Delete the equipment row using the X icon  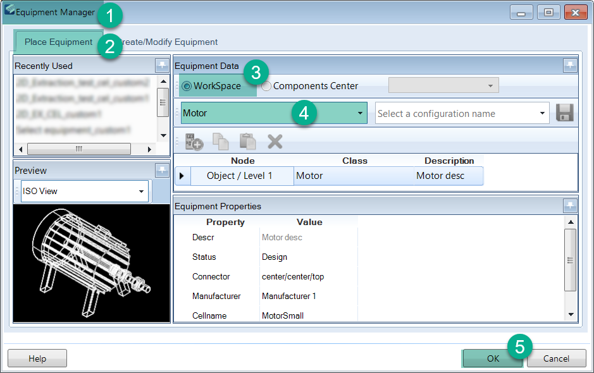click(273, 141)
